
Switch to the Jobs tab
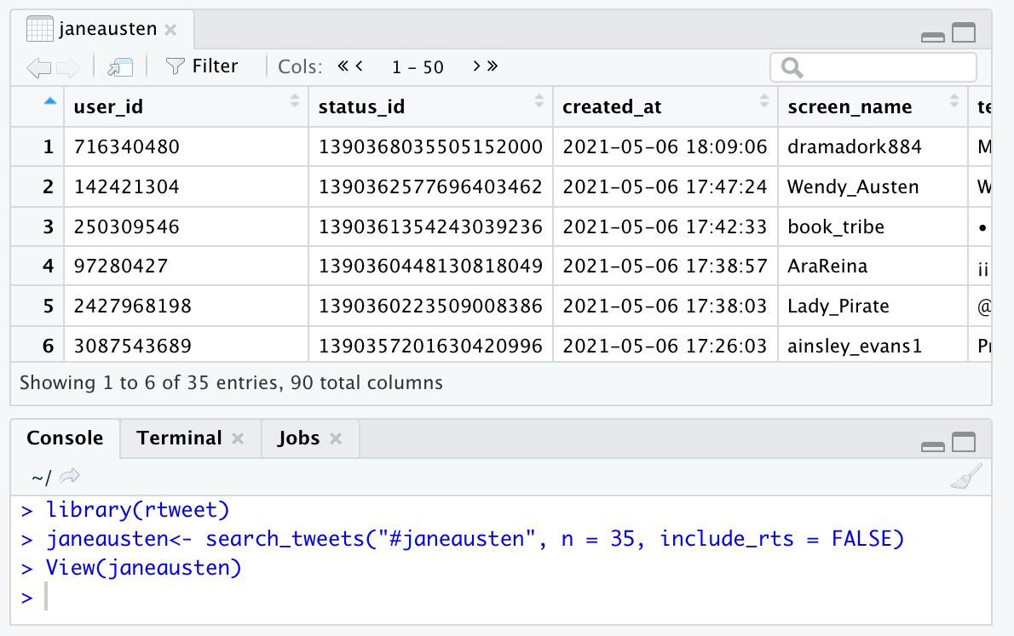pyautogui.click(x=299, y=438)
